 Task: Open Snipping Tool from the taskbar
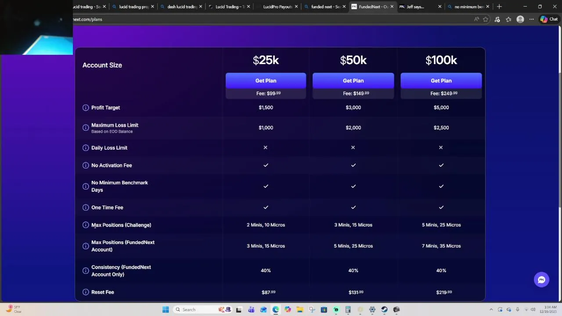(312, 309)
